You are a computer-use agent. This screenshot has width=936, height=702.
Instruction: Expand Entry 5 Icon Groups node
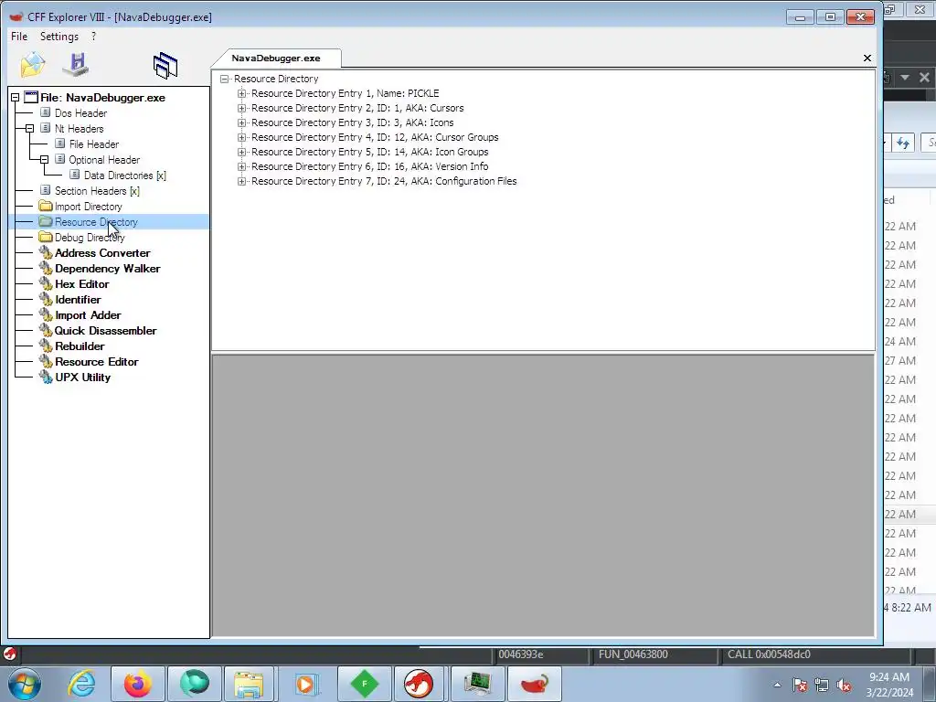(x=241, y=152)
